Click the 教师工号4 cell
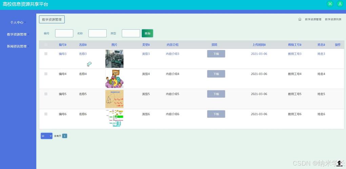 click(295, 74)
